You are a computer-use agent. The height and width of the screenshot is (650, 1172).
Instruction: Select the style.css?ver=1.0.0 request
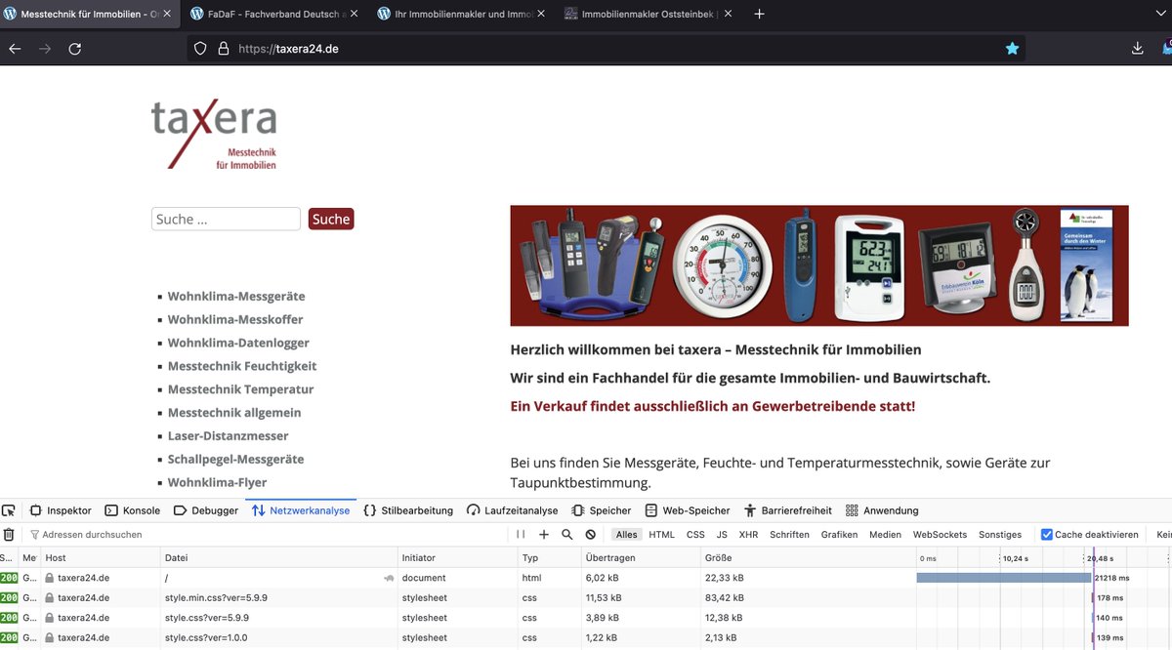tap(586, 637)
